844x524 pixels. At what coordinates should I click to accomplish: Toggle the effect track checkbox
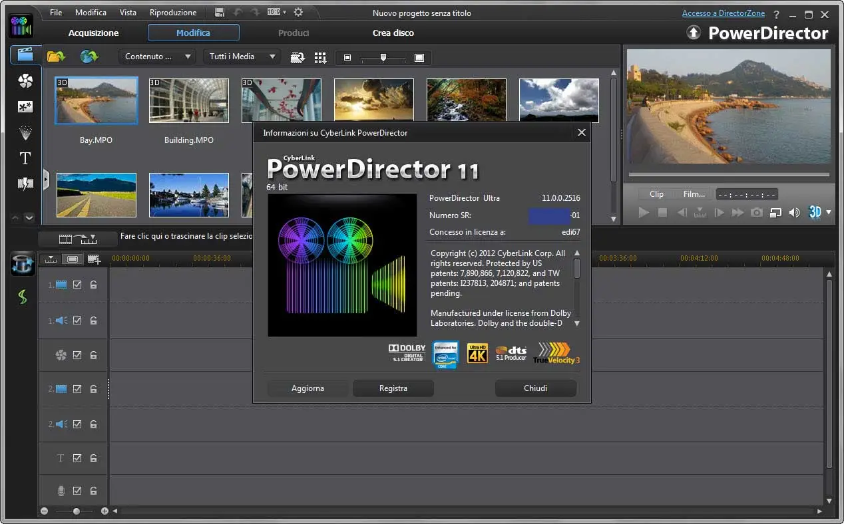pos(77,355)
